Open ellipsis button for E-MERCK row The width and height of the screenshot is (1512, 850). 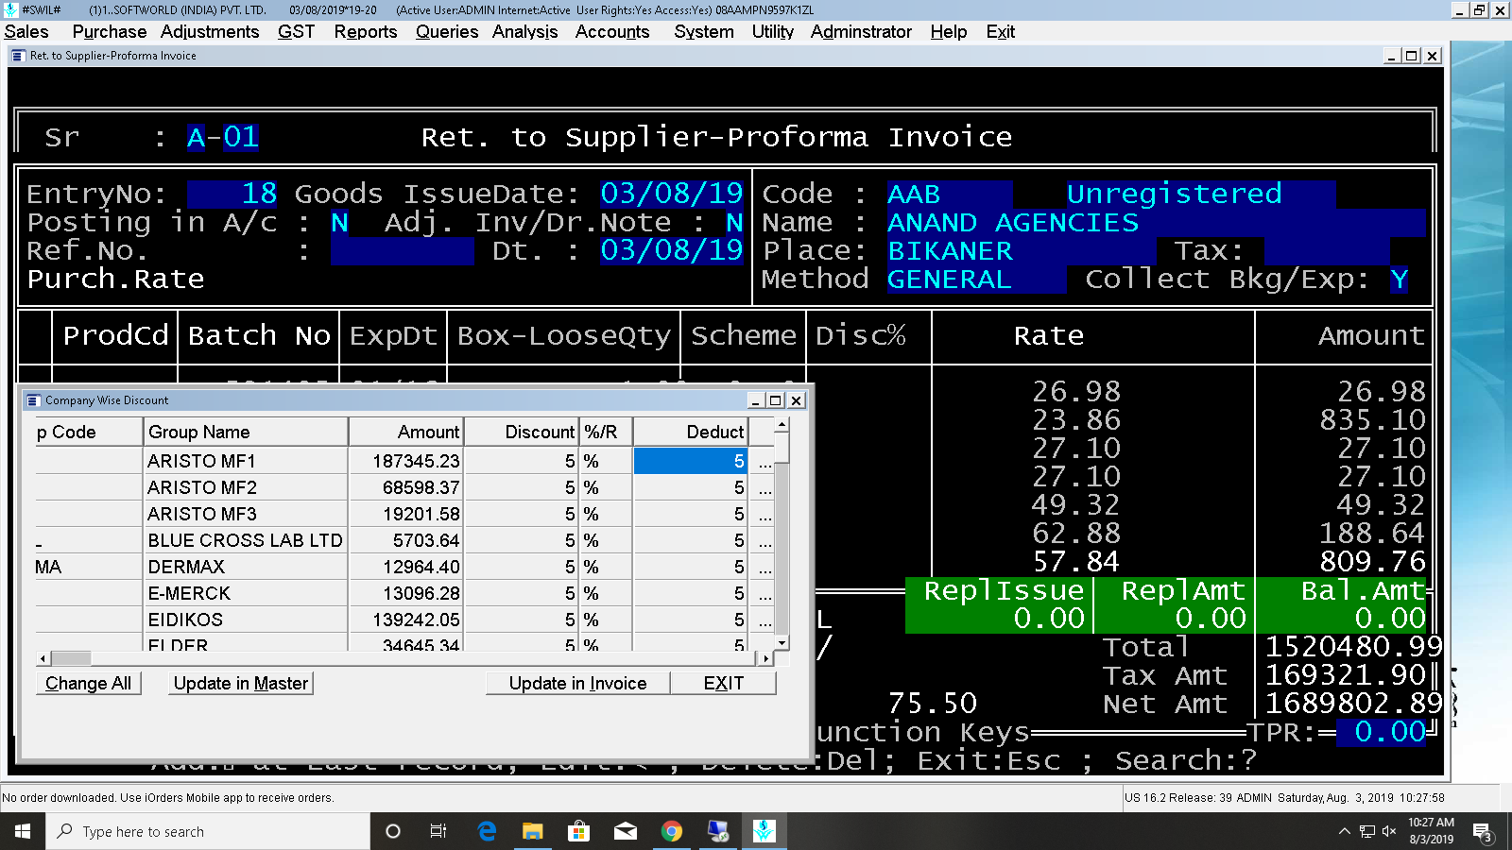coord(765,593)
